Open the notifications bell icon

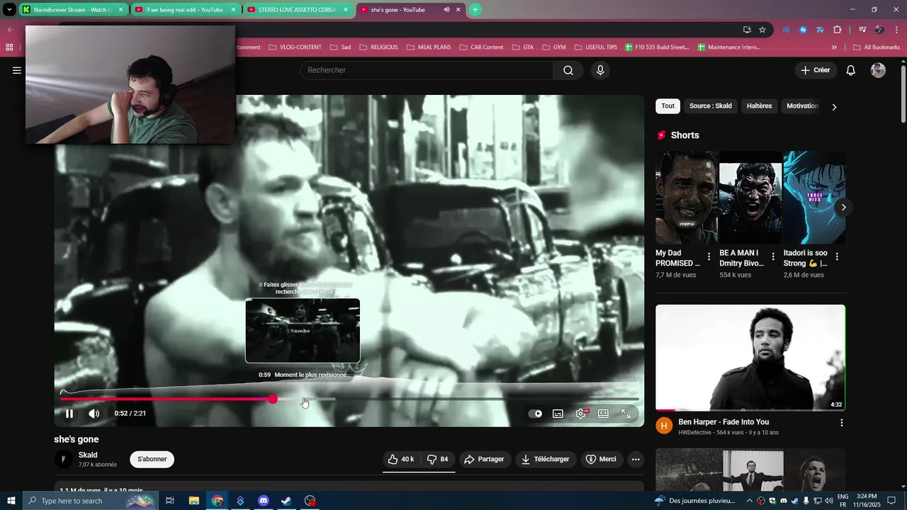coord(851,70)
